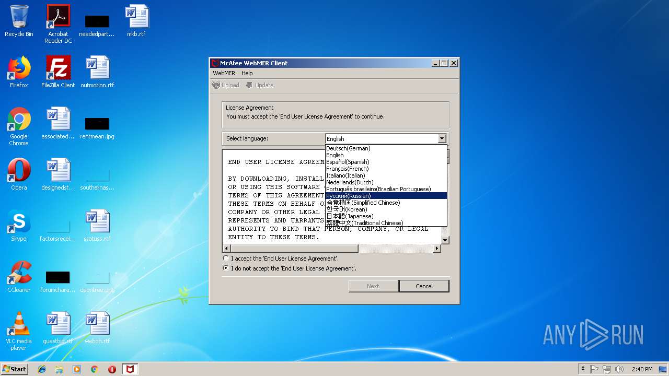
Task: Launch Opera browser shortcut
Action: 19,174
